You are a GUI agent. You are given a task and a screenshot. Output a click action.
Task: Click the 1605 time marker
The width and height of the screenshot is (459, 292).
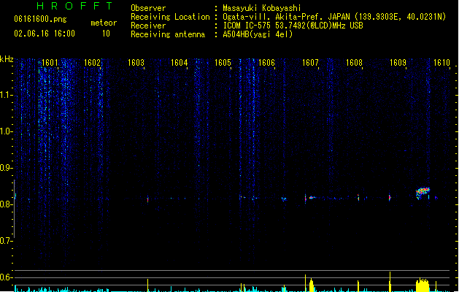coord(223,63)
